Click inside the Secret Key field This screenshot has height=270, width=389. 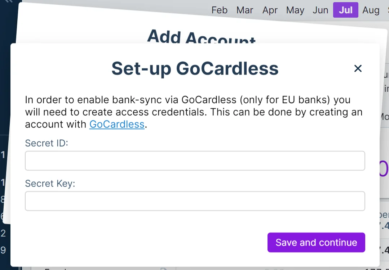[195, 201]
